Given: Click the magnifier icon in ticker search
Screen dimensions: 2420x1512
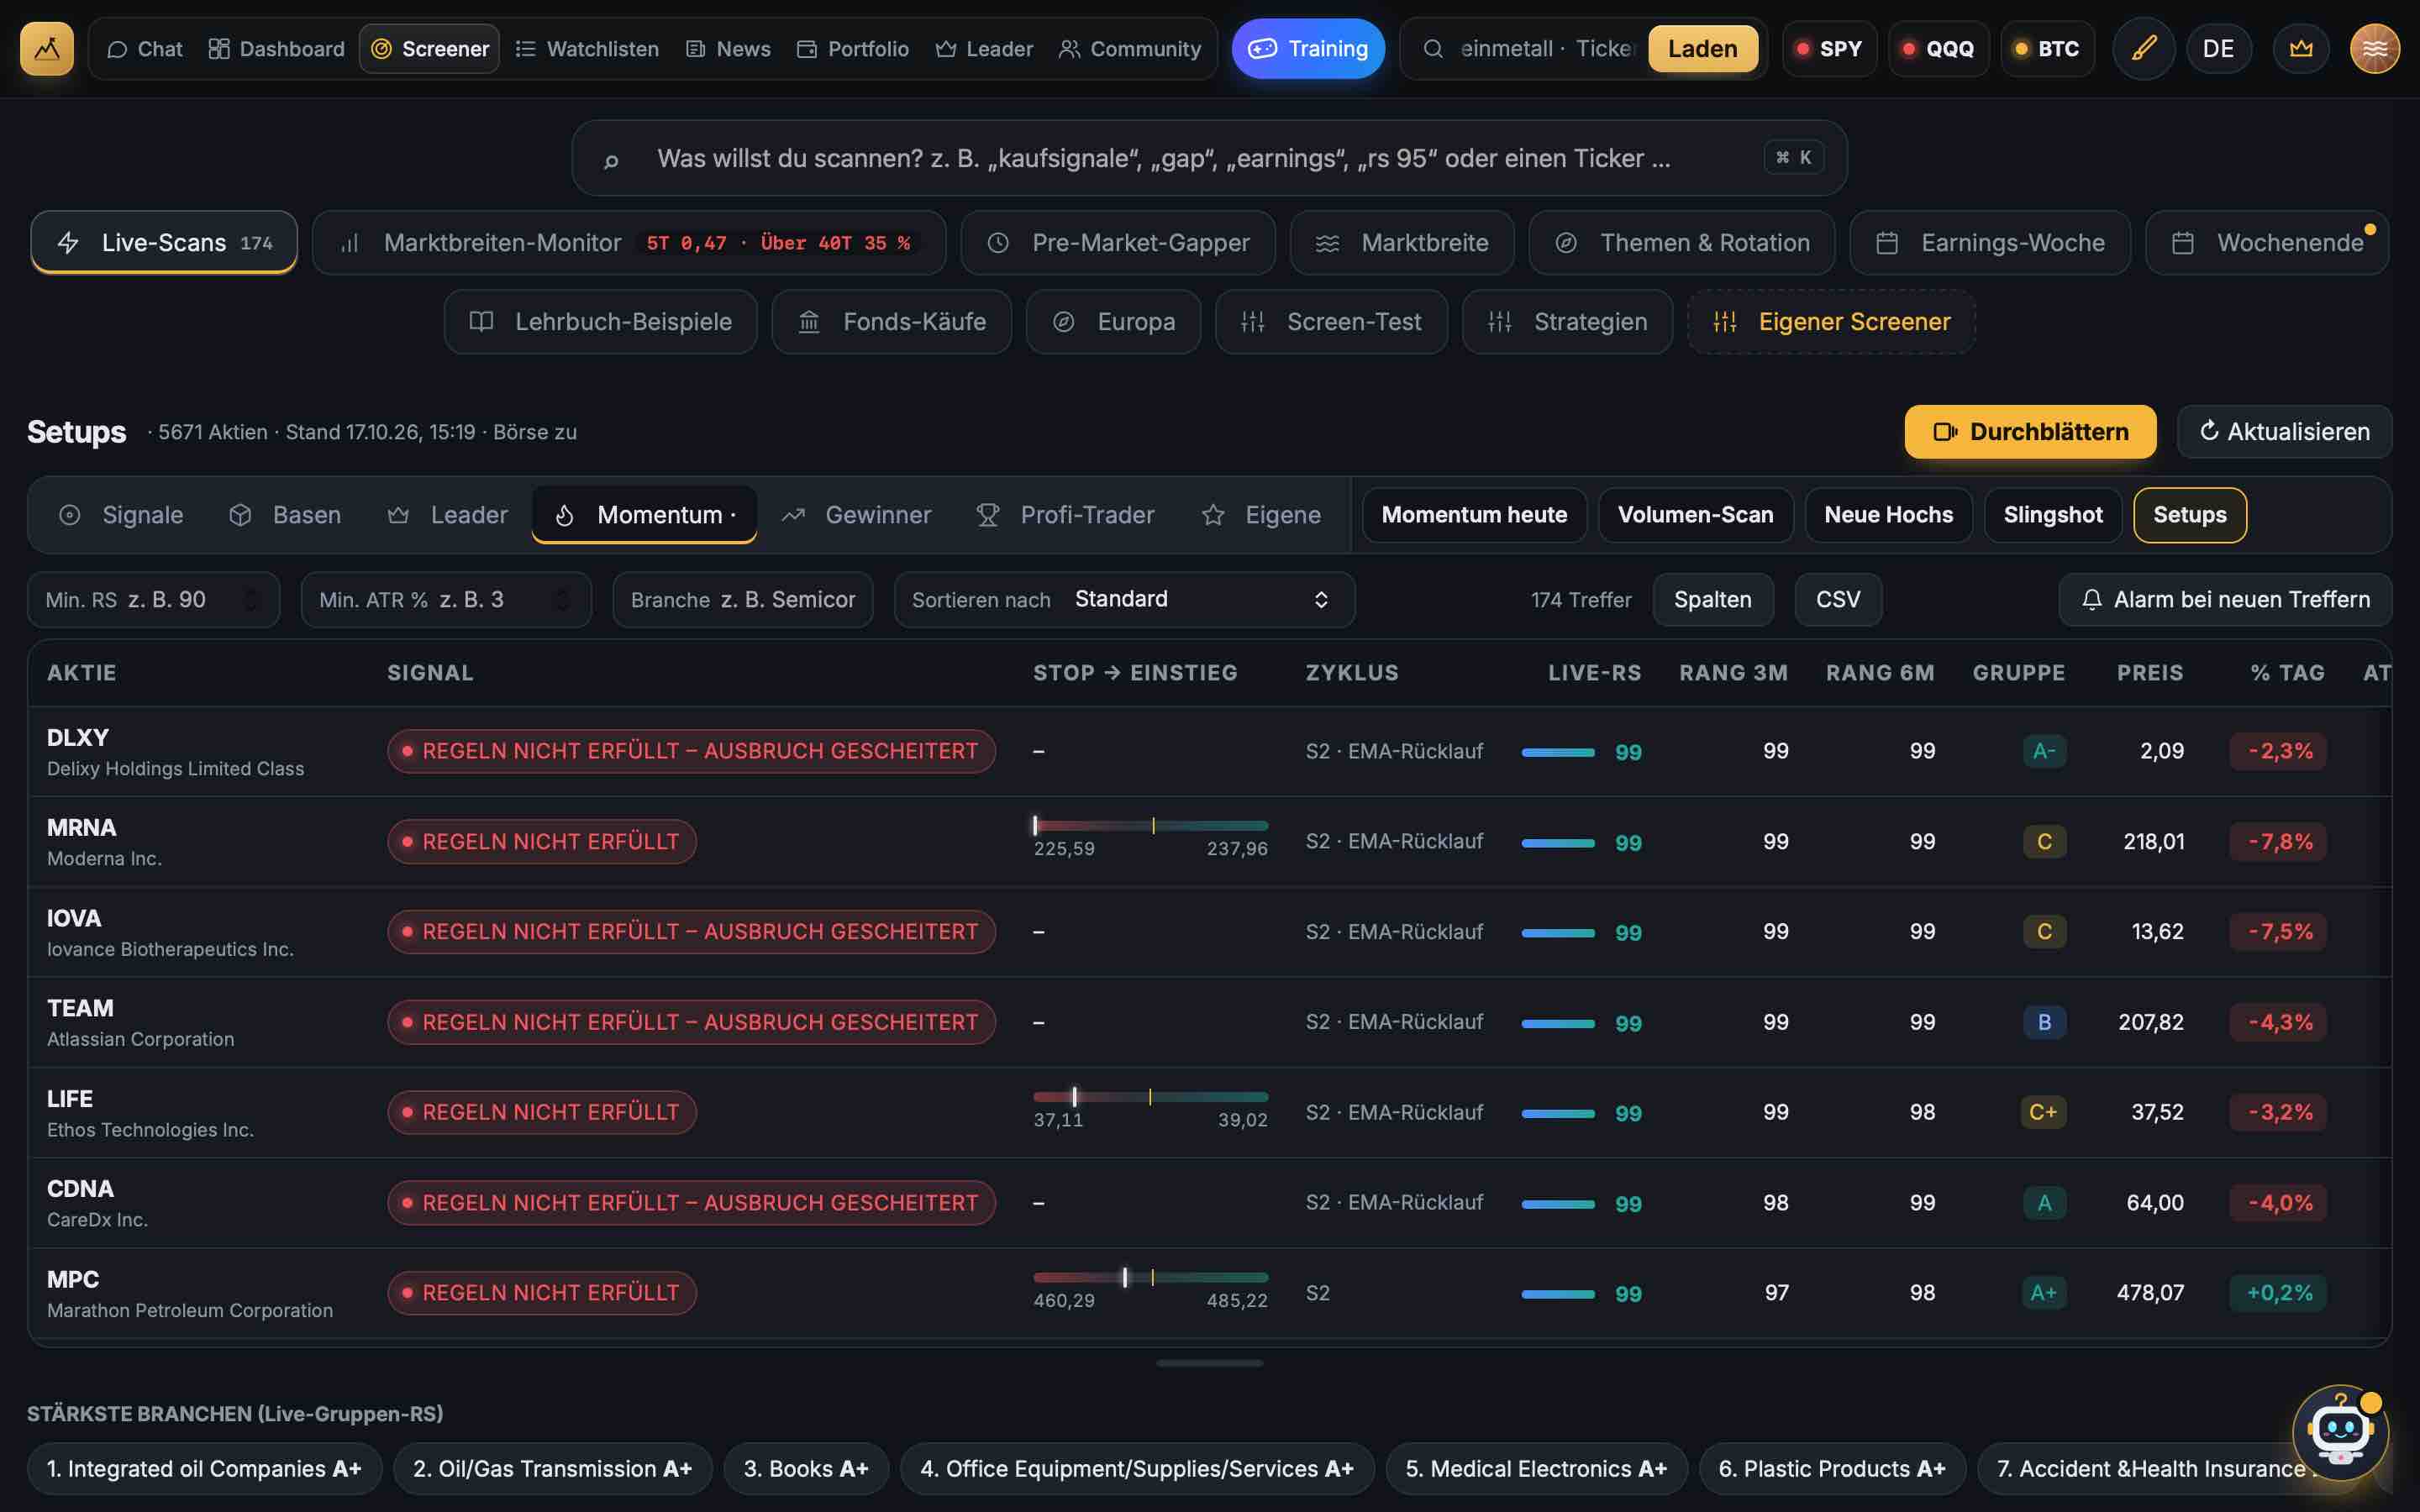Looking at the screenshot, I should (x=1432, y=48).
